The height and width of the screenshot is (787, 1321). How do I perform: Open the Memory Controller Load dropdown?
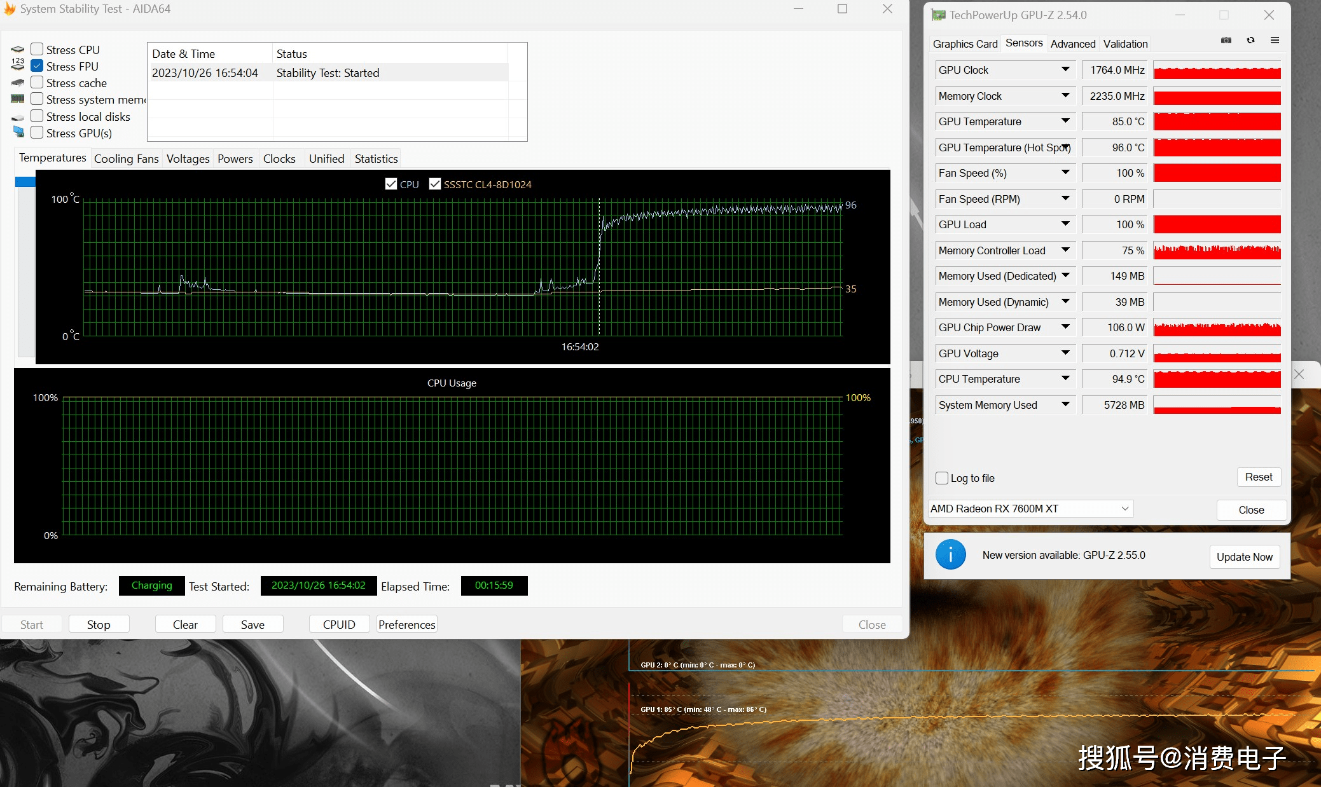point(1065,250)
